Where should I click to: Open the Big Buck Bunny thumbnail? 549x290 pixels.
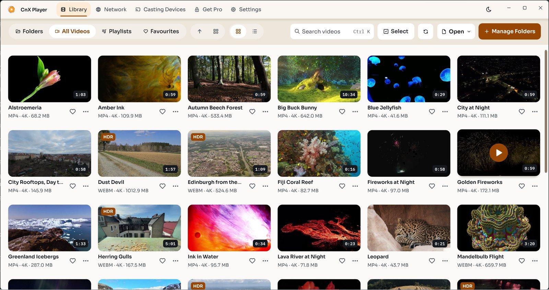coord(319,79)
